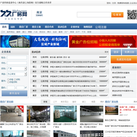
Task: Click the orange 免费发布信息 button
Action: click(x=124, y=60)
